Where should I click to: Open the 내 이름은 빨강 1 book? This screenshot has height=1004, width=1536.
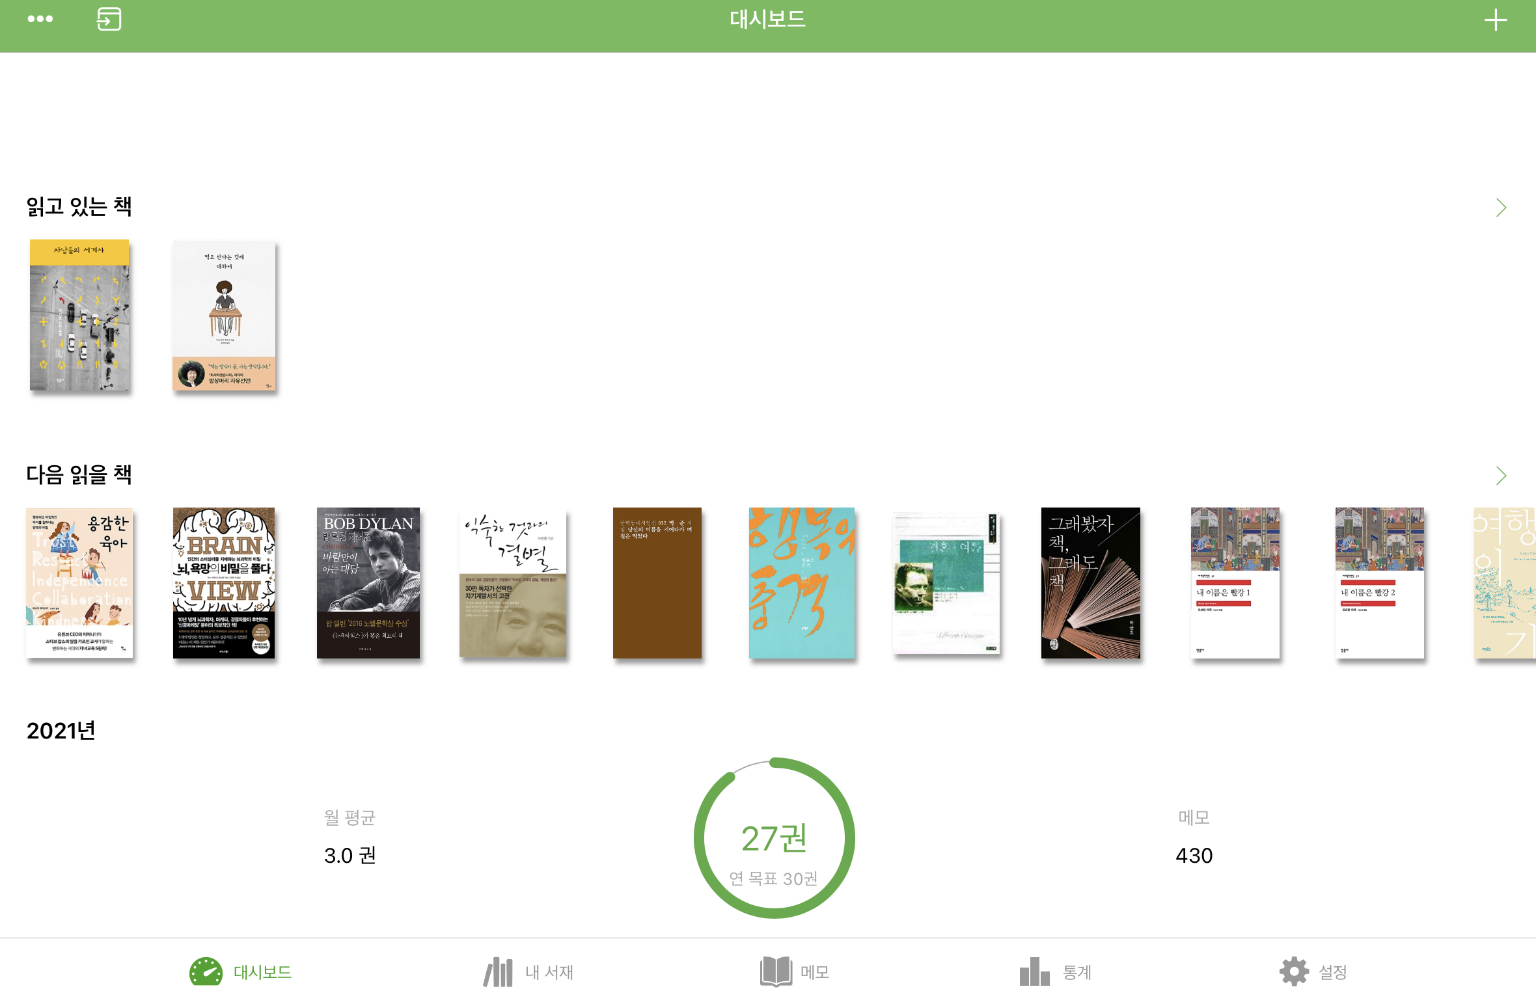[x=1235, y=583]
